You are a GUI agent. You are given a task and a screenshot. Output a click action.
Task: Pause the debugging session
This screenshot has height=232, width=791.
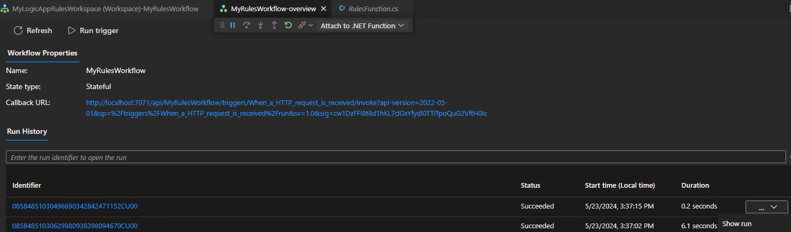tap(233, 25)
